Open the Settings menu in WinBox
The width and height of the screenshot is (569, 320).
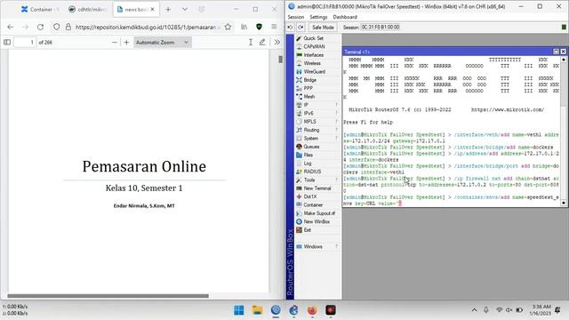318,17
